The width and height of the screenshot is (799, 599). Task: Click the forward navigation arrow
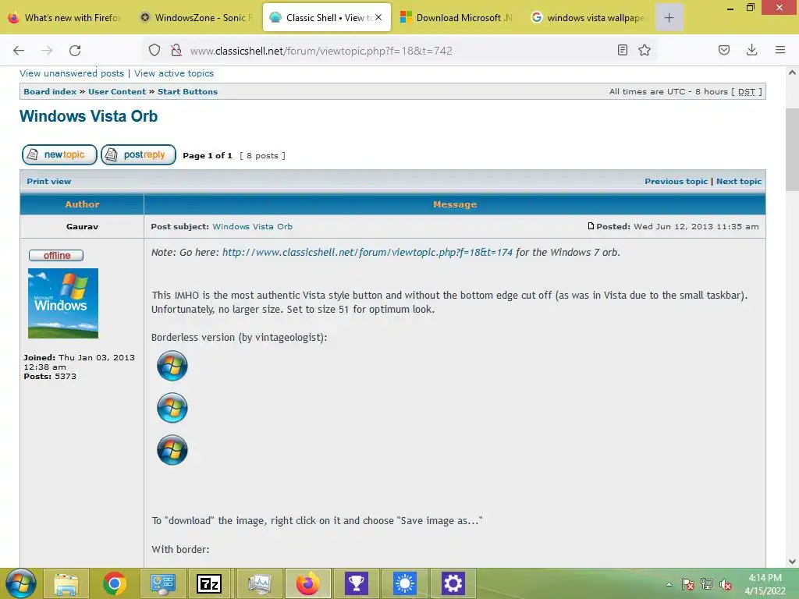pos(47,51)
